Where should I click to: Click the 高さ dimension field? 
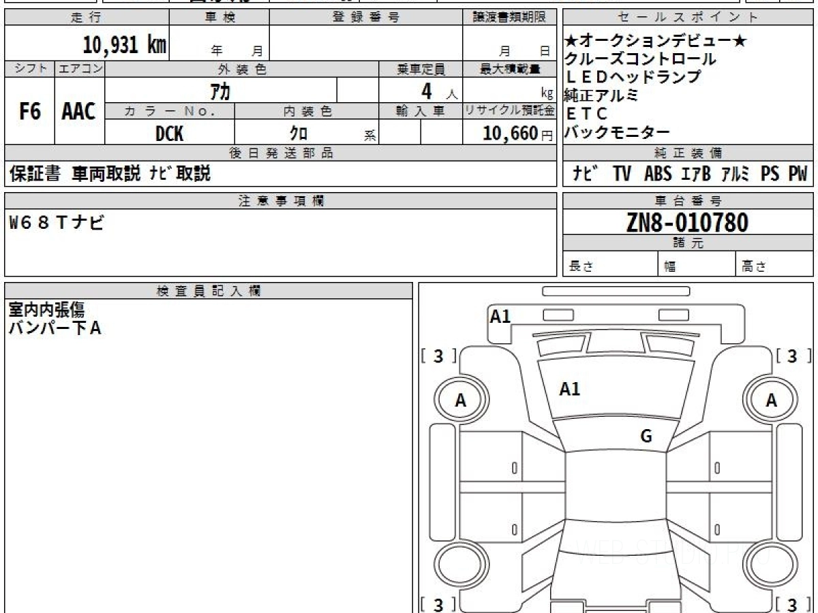775,264
